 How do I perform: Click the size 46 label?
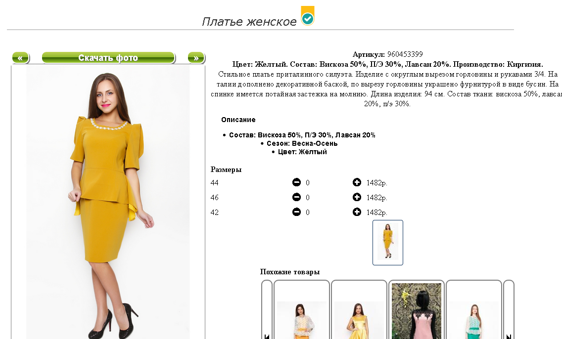tap(214, 198)
